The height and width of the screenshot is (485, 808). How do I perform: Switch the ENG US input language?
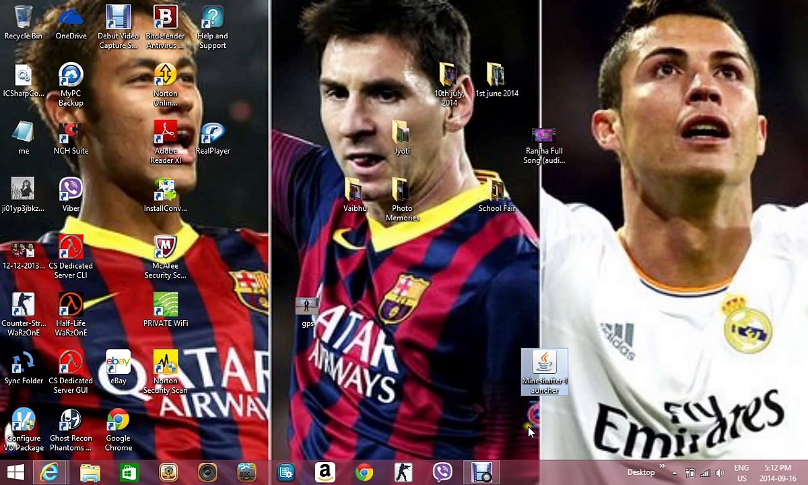[x=741, y=473]
